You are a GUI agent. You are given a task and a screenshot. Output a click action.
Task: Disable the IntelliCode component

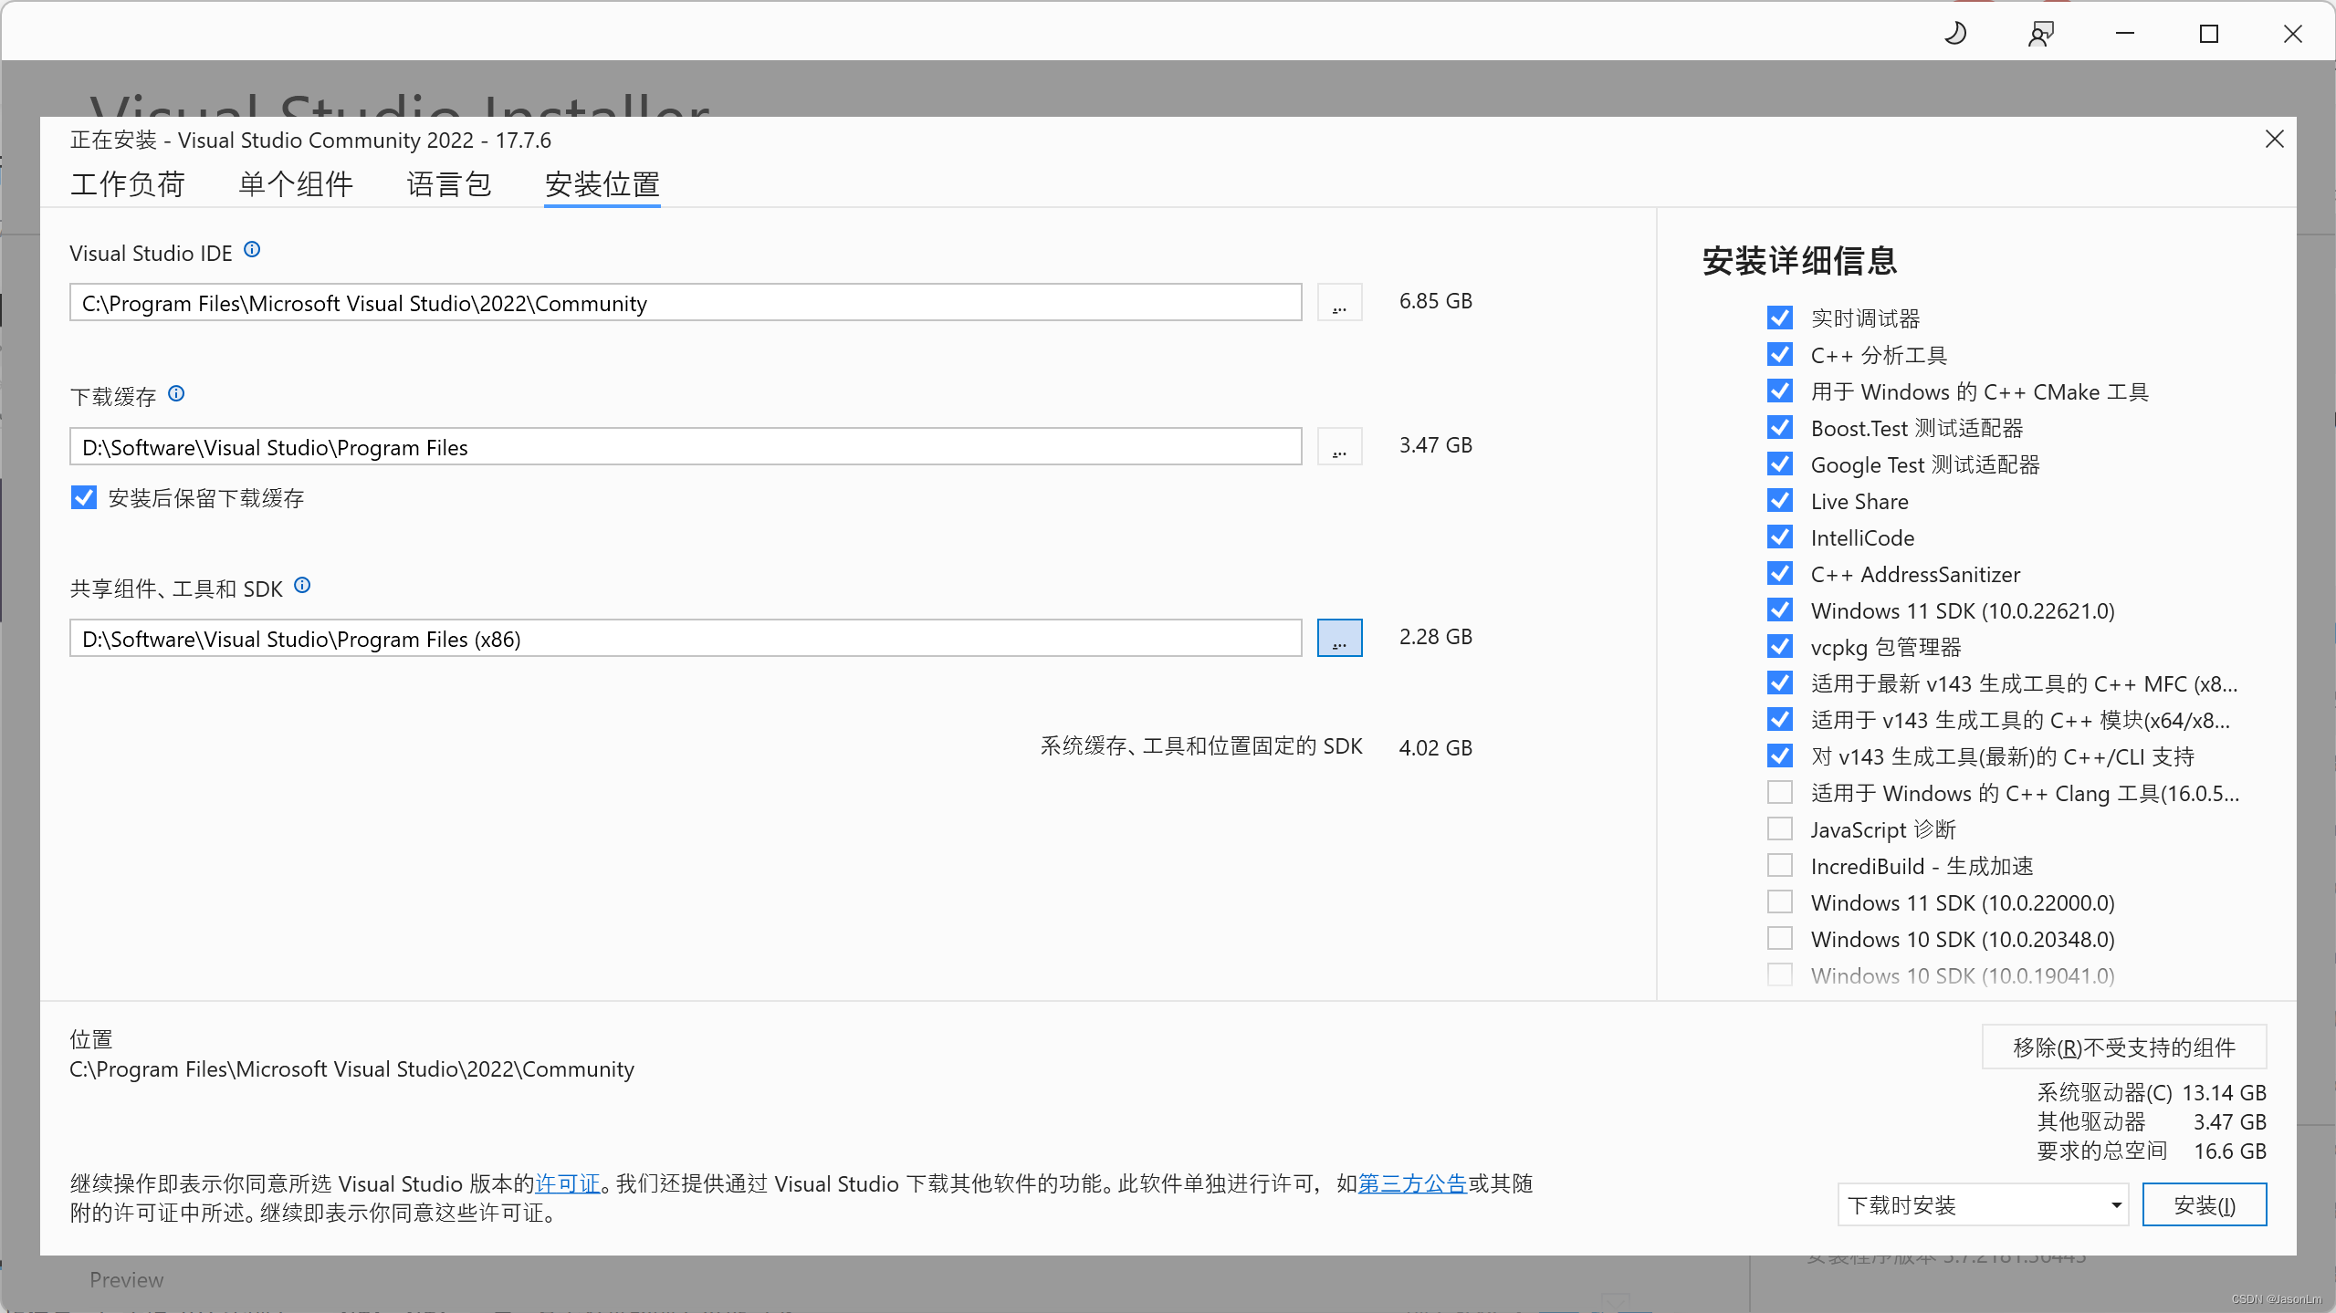1779,537
